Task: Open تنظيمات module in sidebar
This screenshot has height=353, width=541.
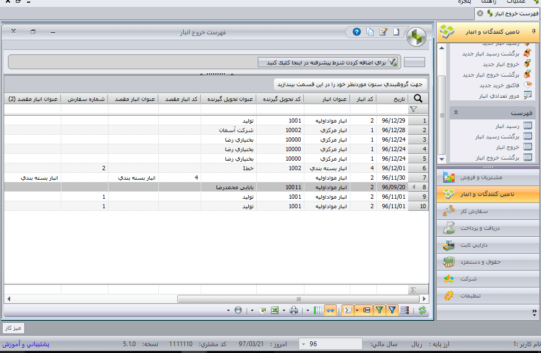Action: click(x=488, y=295)
